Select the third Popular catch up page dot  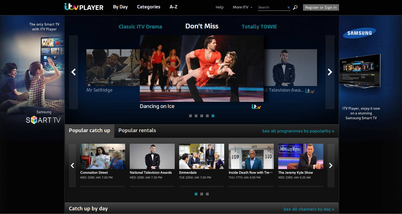pyautogui.click(x=207, y=194)
